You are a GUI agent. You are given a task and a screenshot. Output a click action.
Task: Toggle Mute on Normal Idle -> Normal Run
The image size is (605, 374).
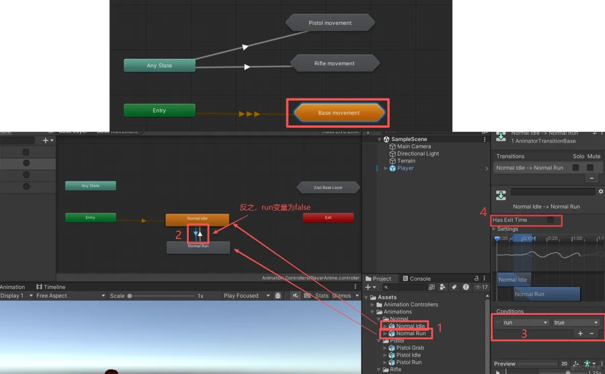(590, 168)
